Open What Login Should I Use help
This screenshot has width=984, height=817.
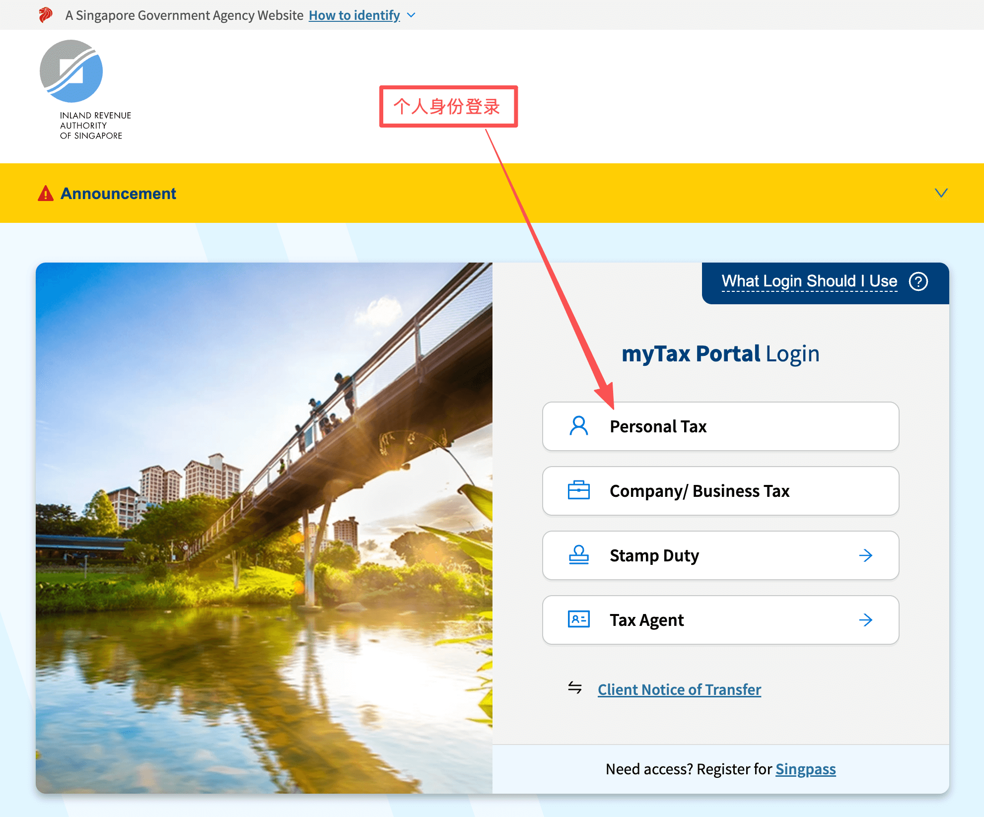(x=809, y=281)
